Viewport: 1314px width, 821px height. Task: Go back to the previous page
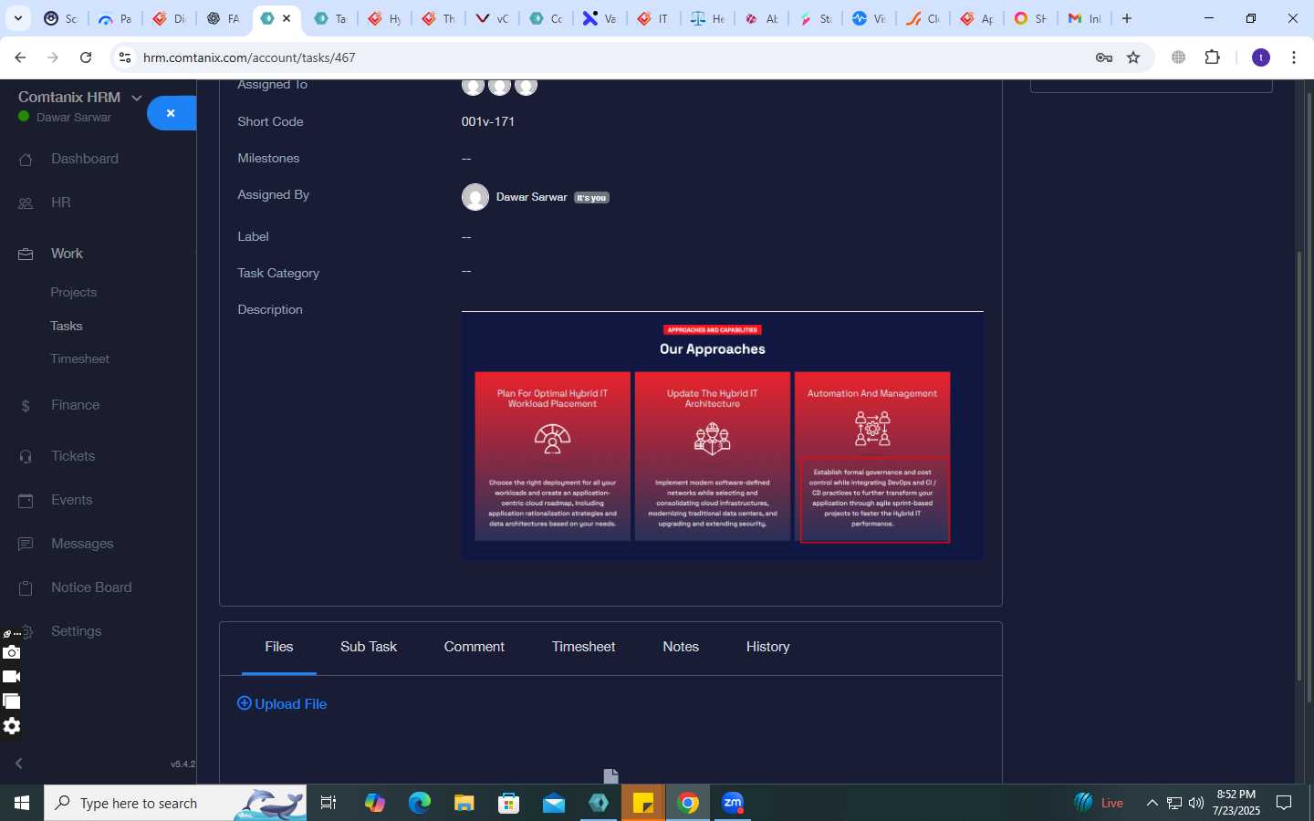click(x=20, y=57)
